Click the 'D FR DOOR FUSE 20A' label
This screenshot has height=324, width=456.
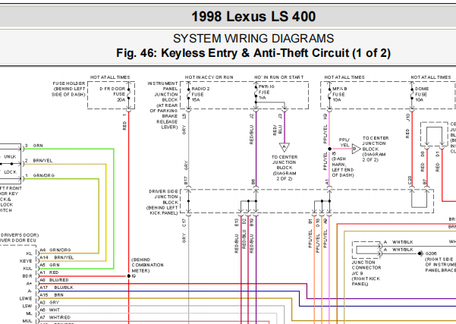point(112,94)
